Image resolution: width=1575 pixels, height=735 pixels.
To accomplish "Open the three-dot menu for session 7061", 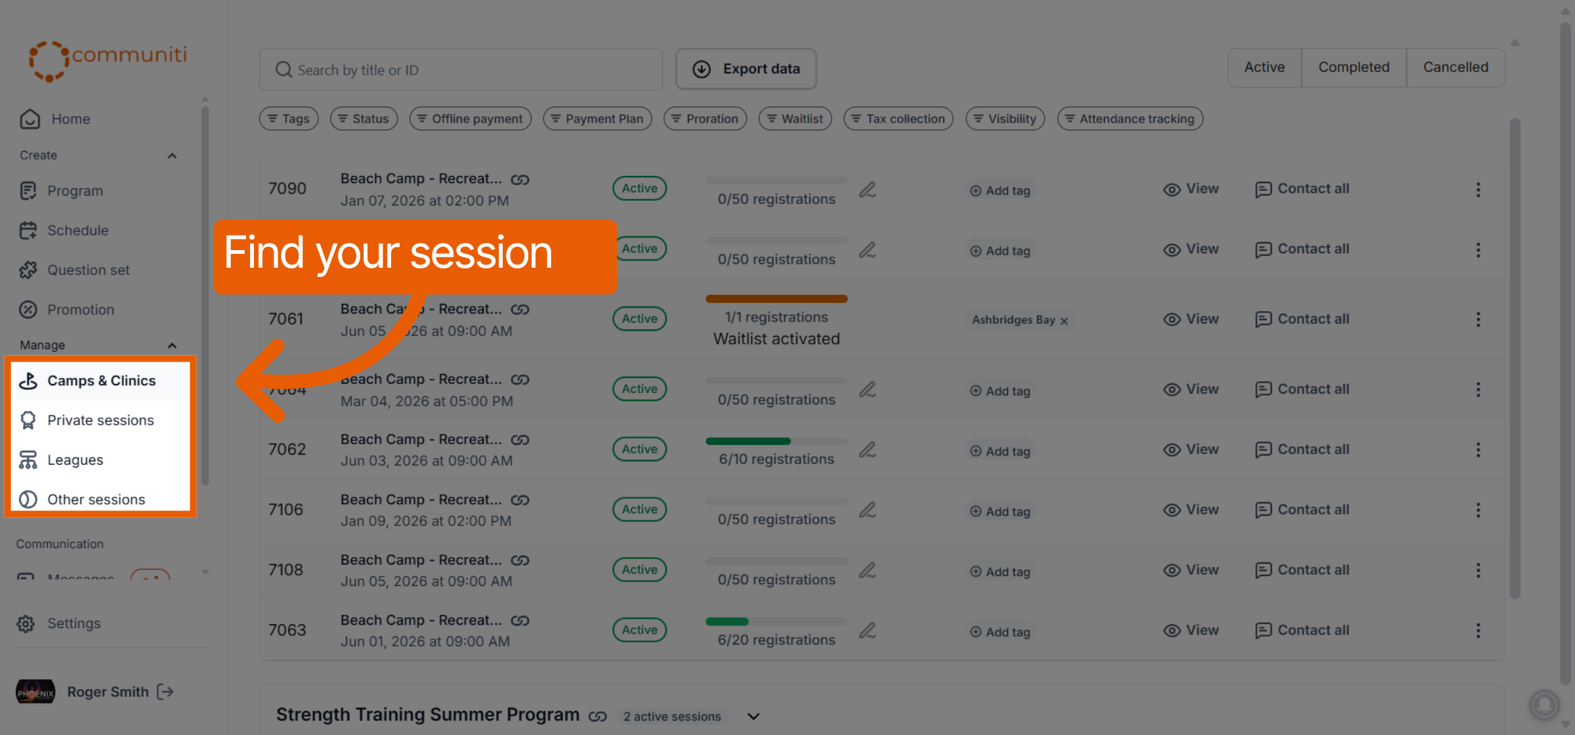I will click(1478, 320).
